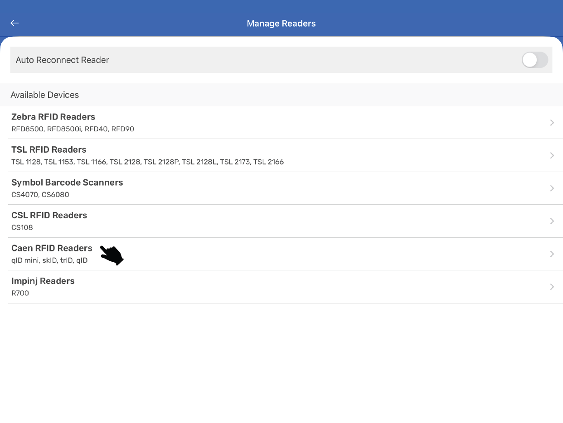Select CSL RFID Readers
The image size is (563, 423).
(x=49, y=216)
